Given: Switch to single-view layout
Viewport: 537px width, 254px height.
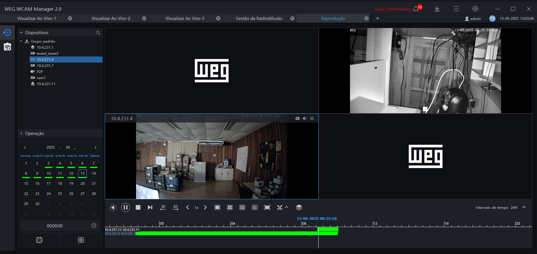Looking at the screenshot, I should point(217,207).
